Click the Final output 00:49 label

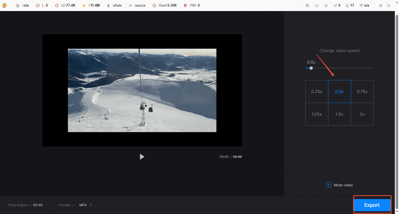(x=25, y=205)
